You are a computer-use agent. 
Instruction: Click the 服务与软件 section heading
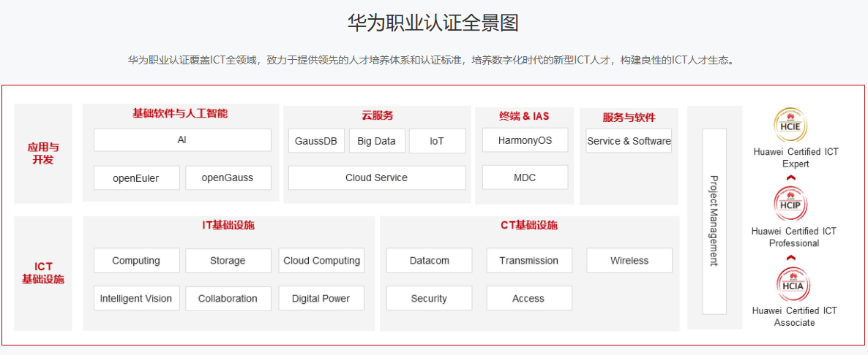tap(629, 118)
